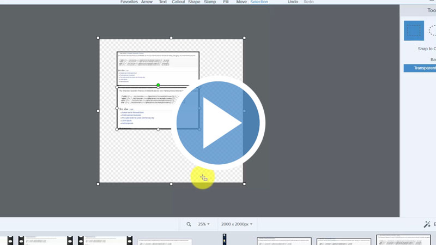The height and width of the screenshot is (245, 436).
Task: Click the green rotation handle on canvas
Action: click(x=158, y=86)
